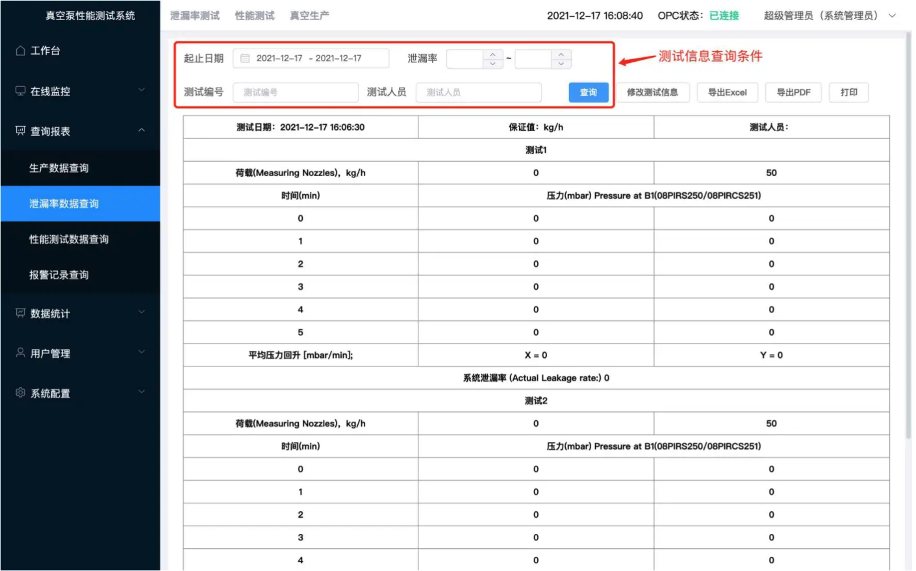Screen dimensions: 916x571
Task: Click the 测试1 section row
Action: point(536,150)
